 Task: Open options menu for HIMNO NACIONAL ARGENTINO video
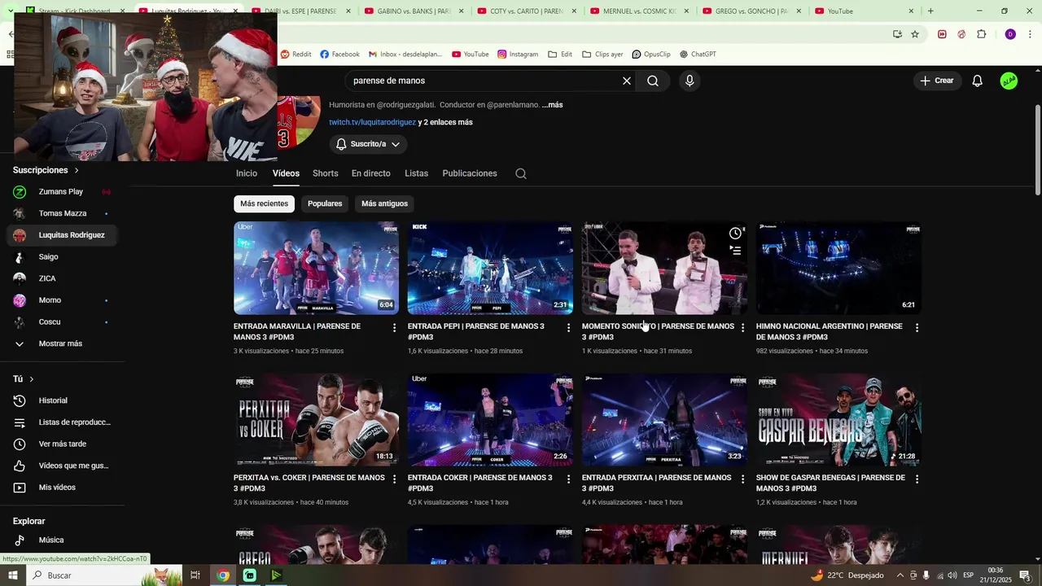coord(917,328)
